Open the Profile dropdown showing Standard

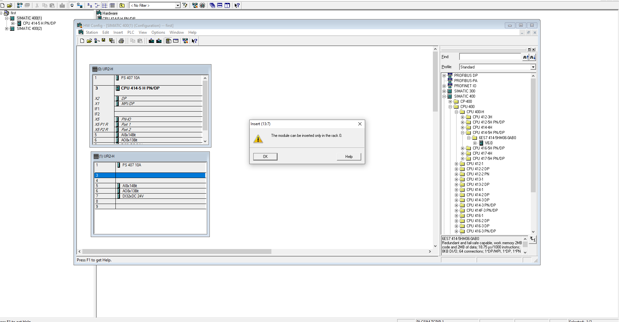533,67
